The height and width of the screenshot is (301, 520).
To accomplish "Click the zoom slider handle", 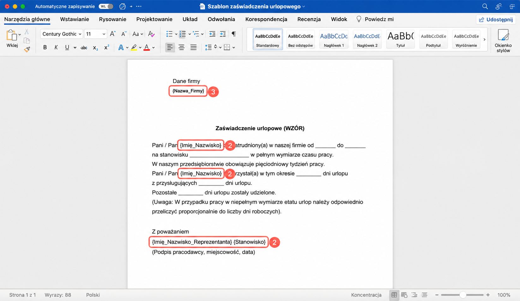I will pyautogui.click(x=463, y=295).
